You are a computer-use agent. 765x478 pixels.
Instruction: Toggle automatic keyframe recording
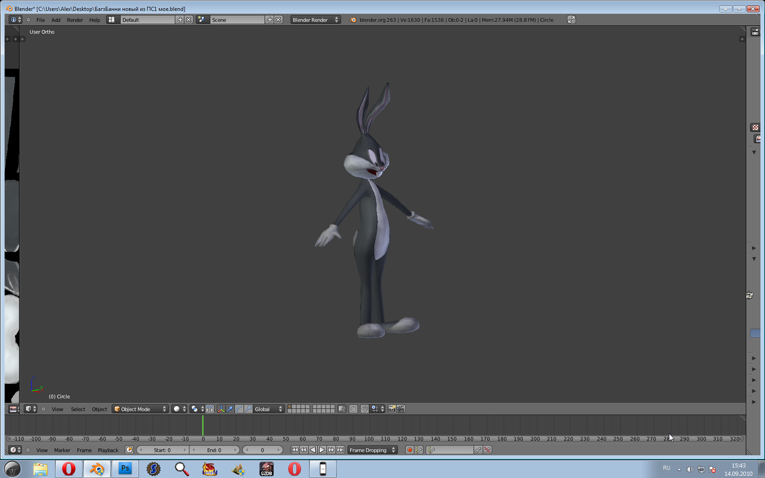409,450
